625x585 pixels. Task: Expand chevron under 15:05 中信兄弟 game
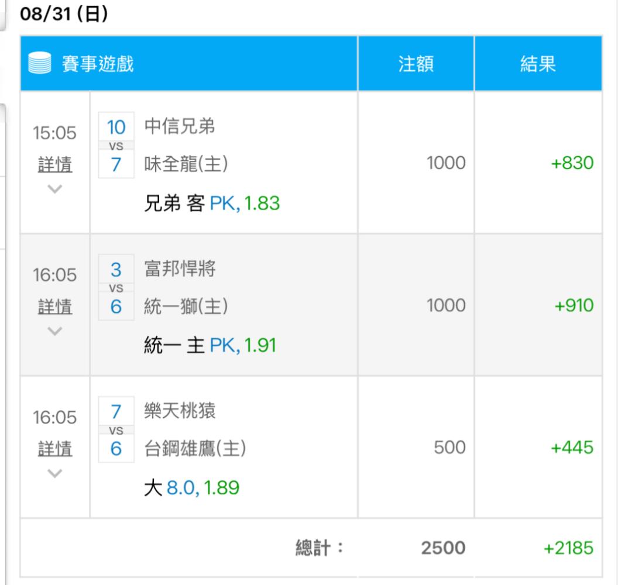55,189
